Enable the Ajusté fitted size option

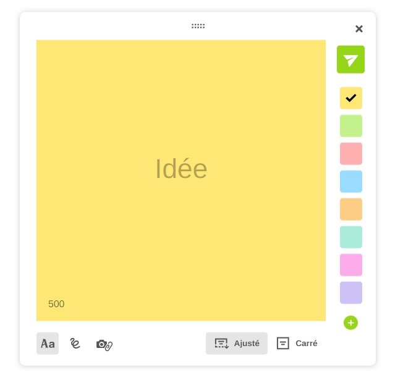pos(237,343)
